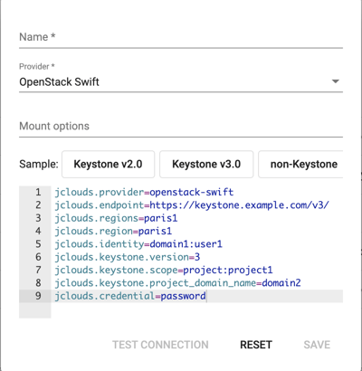Click the Name input field
The height and width of the screenshot is (371, 362).
(181, 37)
